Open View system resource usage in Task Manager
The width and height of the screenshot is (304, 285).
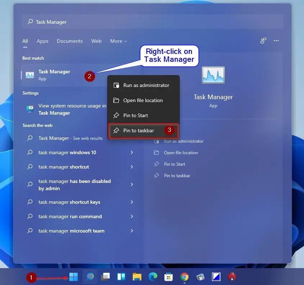[72, 106]
